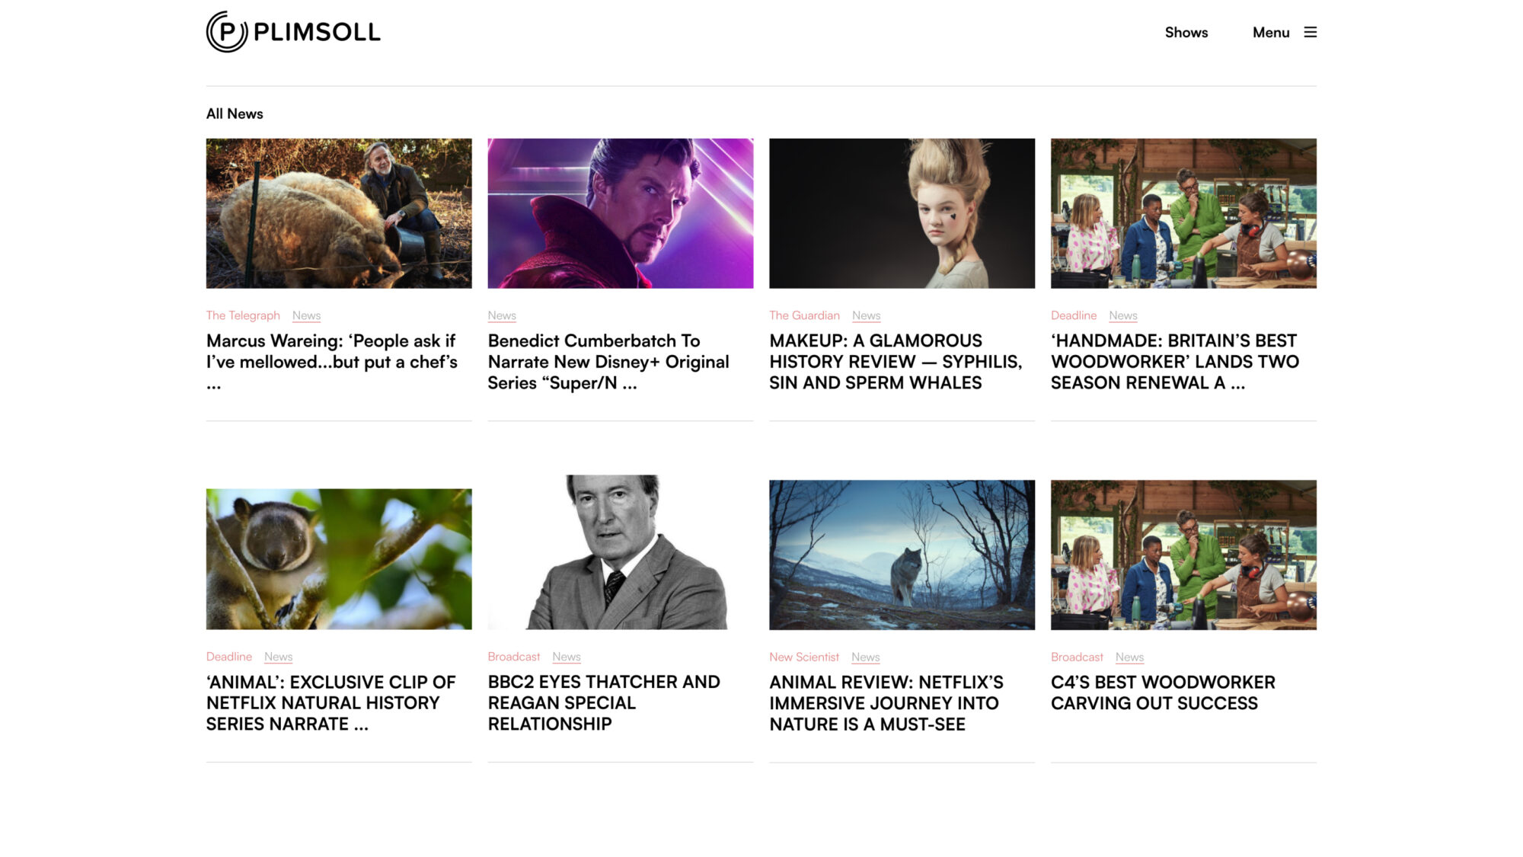Click The Guardian source label

(x=804, y=315)
